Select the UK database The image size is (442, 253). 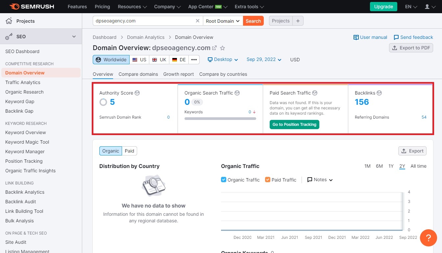tap(159, 60)
